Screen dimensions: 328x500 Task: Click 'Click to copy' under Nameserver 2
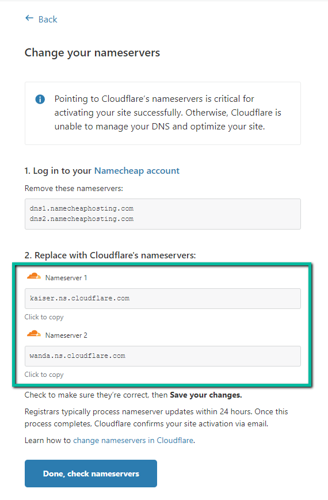(x=44, y=375)
